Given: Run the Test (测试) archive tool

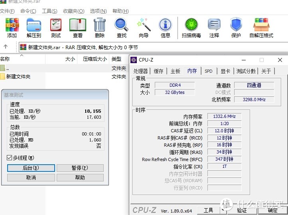Looking at the screenshot, I should click(x=56, y=28).
